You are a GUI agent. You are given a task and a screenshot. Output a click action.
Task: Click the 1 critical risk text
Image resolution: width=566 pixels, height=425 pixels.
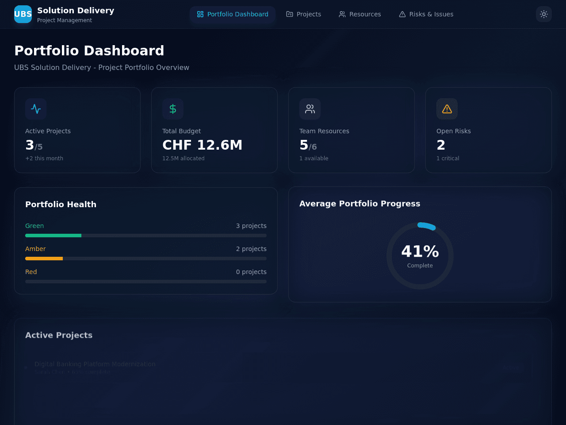tap(447, 158)
